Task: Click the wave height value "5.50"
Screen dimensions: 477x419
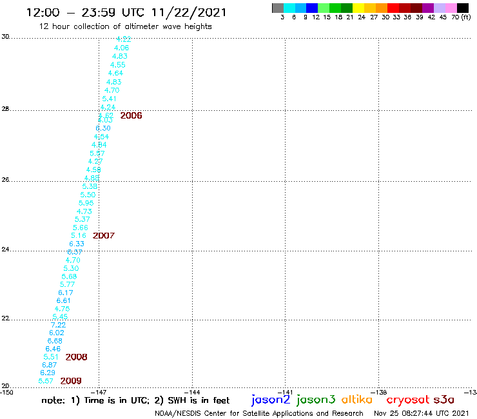Action: 88,195
